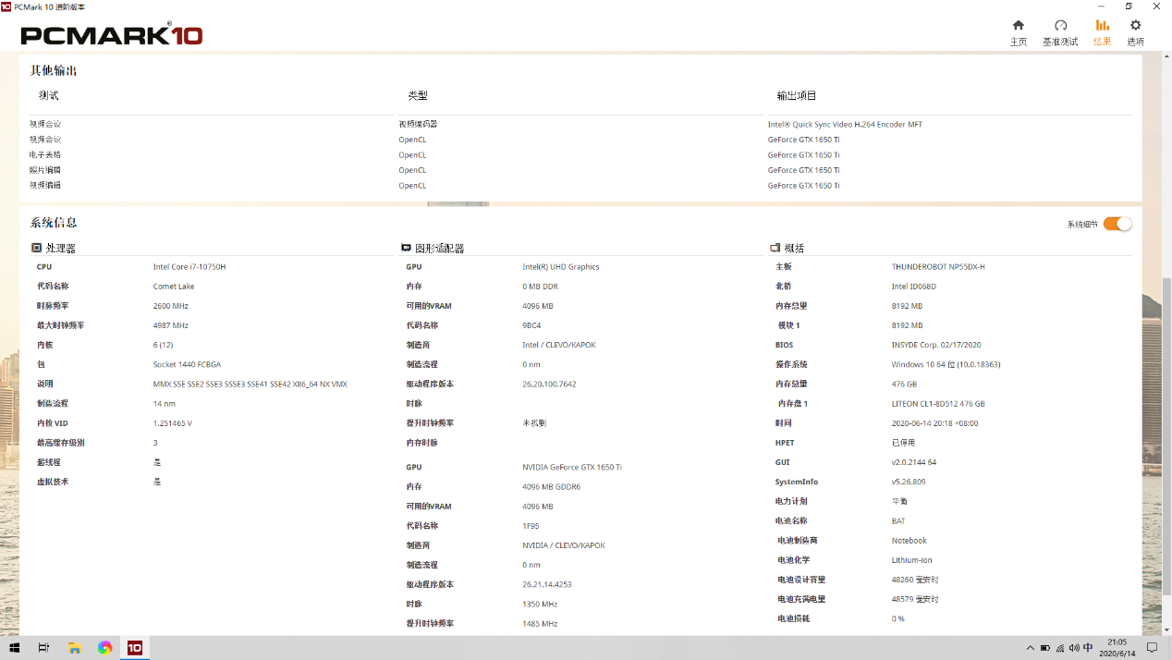Select the core count value 6 (12)

pyautogui.click(x=163, y=345)
